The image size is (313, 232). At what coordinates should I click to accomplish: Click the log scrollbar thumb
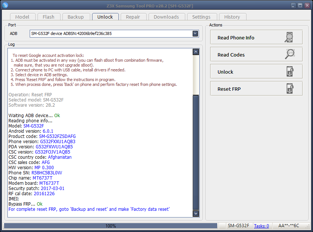tap(196, 152)
